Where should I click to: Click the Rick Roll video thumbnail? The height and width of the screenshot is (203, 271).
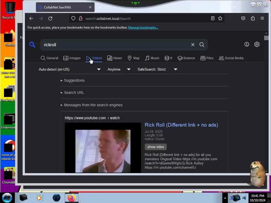point(103,148)
